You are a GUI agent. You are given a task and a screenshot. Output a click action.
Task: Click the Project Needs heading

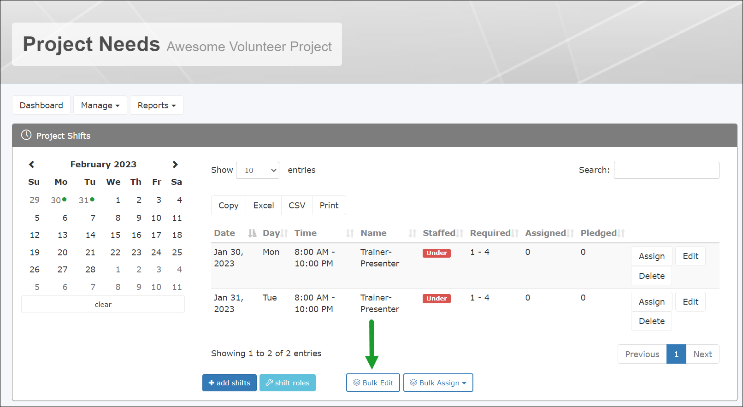click(91, 44)
